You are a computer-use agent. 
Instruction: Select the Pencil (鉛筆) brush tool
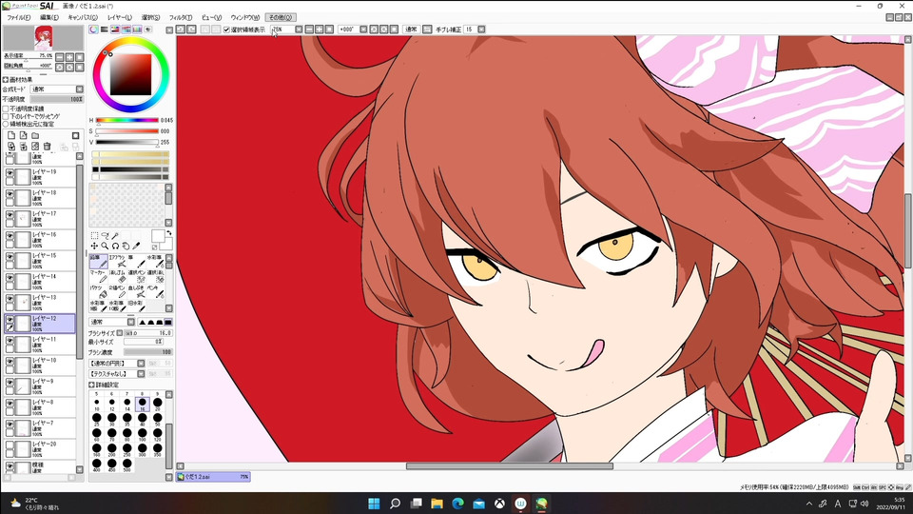98,261
